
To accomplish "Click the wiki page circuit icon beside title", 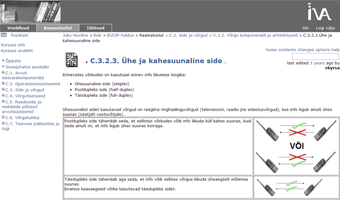I will click(71, 60).
